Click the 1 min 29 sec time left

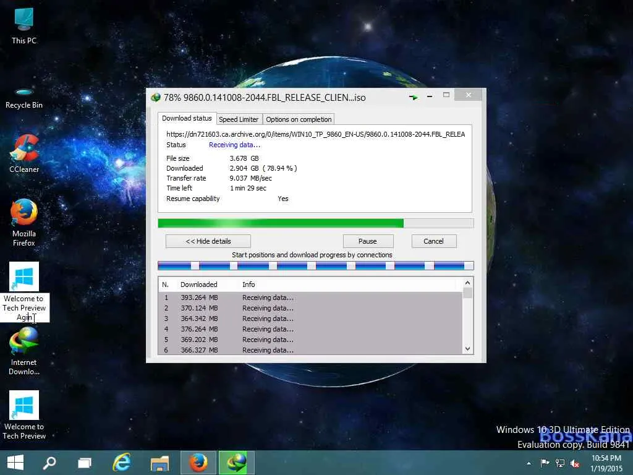tap(248, 188)
